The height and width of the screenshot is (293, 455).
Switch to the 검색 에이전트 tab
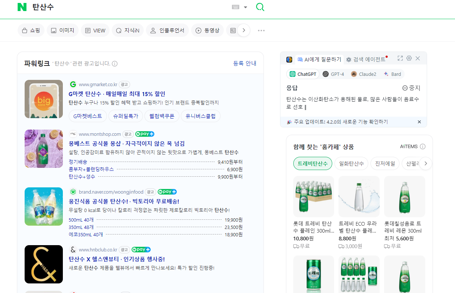click(366, 59)
